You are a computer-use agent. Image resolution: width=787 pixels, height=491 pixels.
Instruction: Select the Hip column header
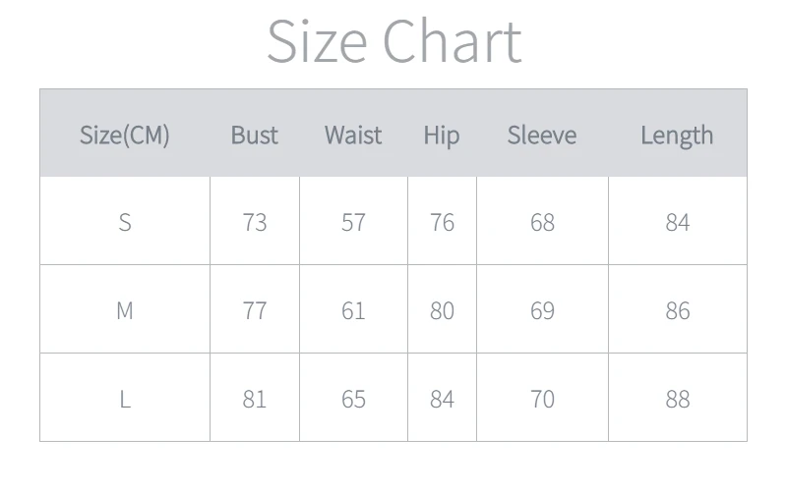(x=442, y=135)
